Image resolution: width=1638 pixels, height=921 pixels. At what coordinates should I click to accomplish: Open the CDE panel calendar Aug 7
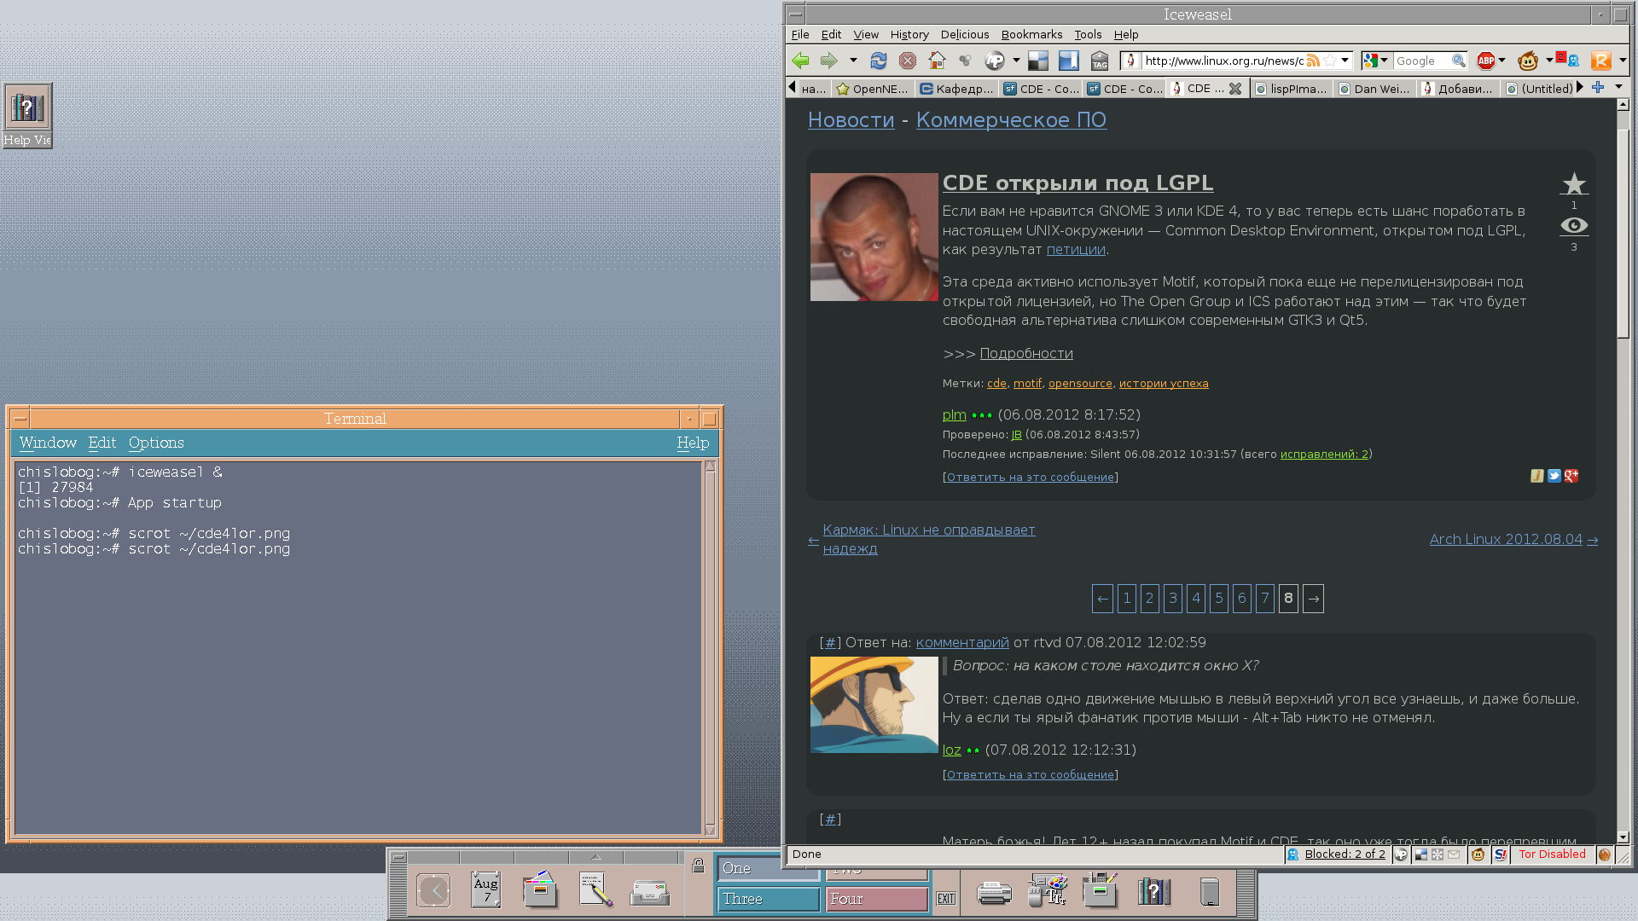click(x=486, y=889)
